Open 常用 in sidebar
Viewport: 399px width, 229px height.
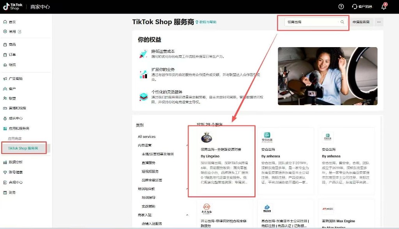point(12,32)
